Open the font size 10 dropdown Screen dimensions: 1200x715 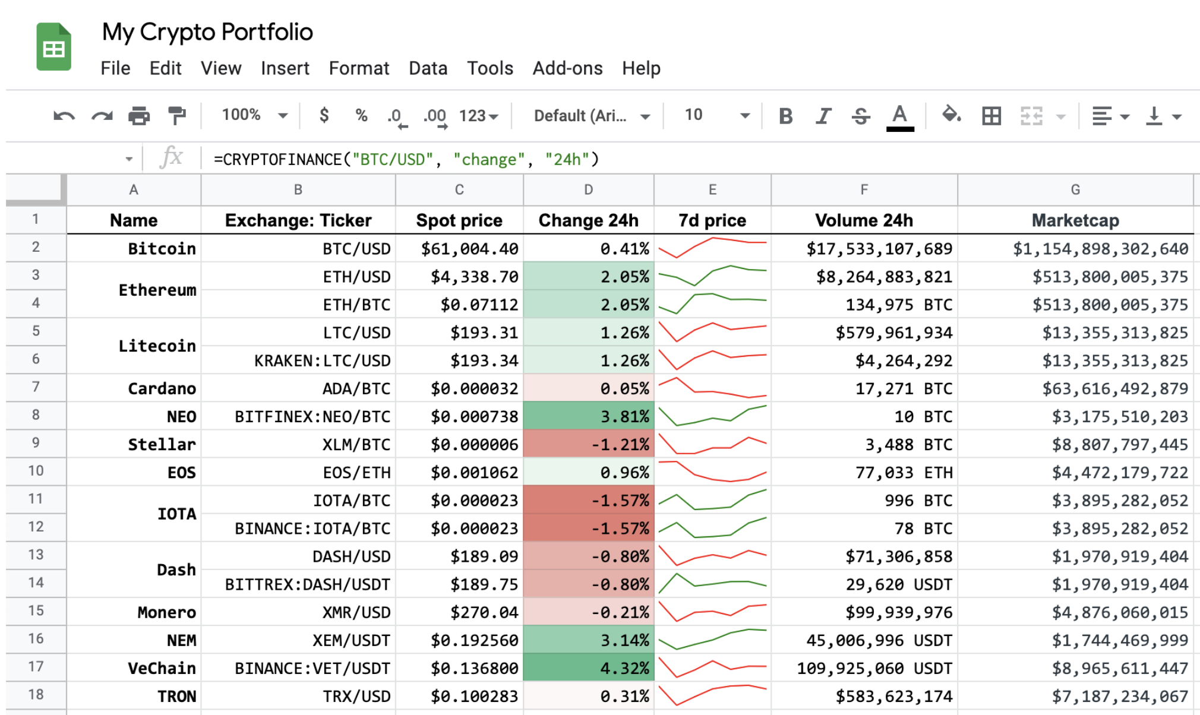(x=716, y=115)
